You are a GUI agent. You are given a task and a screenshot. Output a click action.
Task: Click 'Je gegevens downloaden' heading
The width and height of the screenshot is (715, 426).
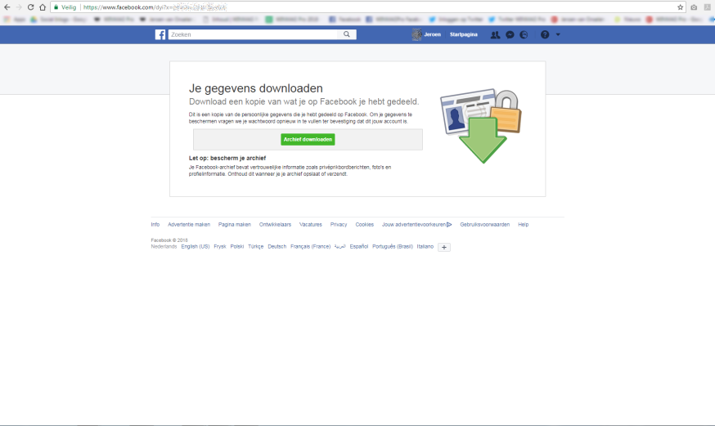(256, 88)
